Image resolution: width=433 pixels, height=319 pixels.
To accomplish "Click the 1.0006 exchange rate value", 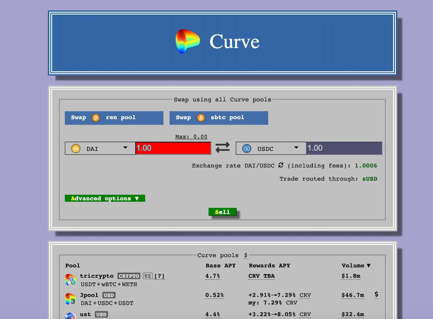I will click(x=366, y=166).
